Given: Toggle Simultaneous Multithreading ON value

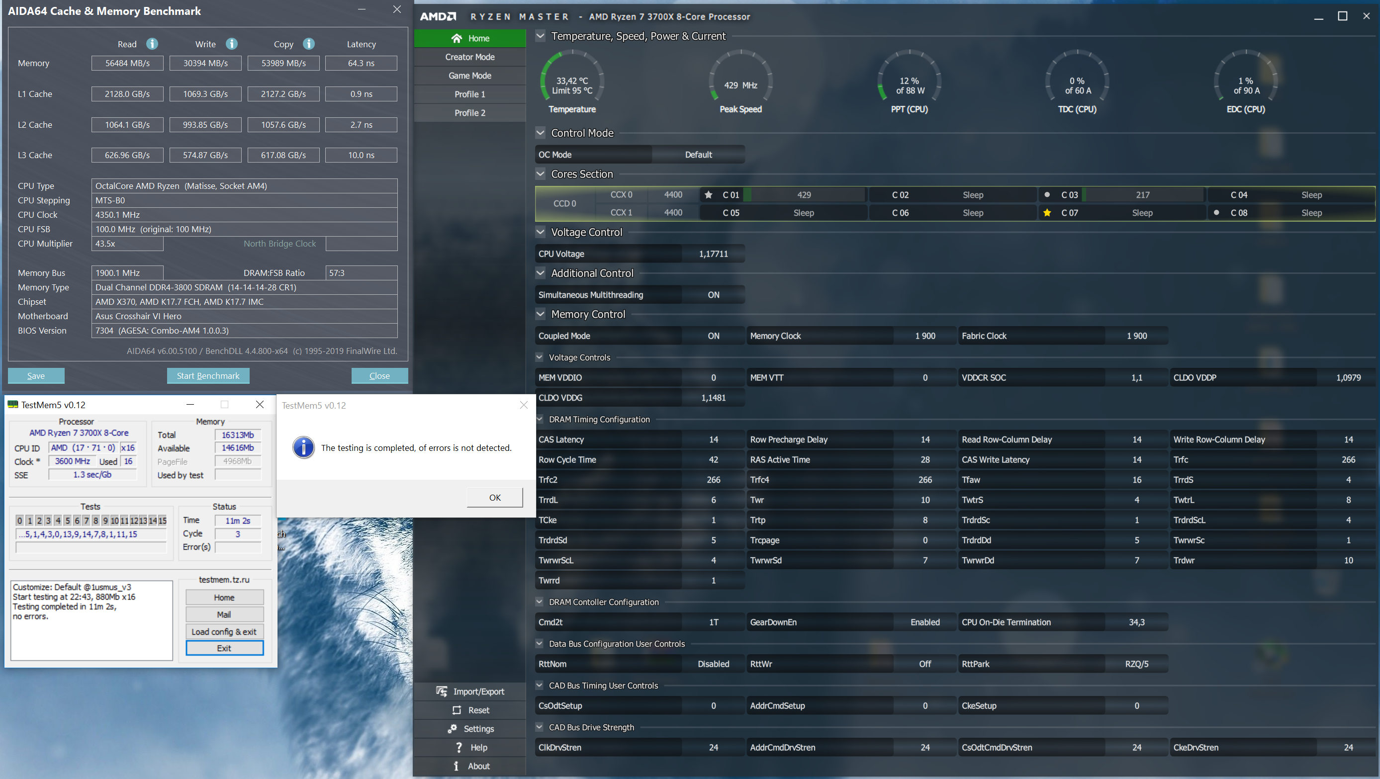Looking at the screenshot, I should pyautogui.click(x=713, y=295).
